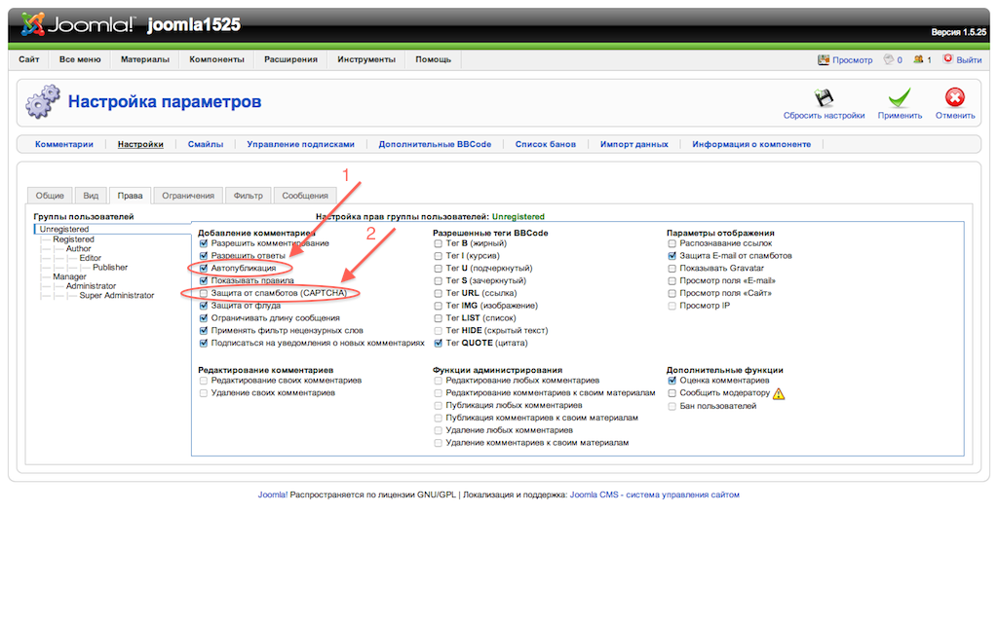Click the Reset settings floppy disk icon

(x=824, y=97)
